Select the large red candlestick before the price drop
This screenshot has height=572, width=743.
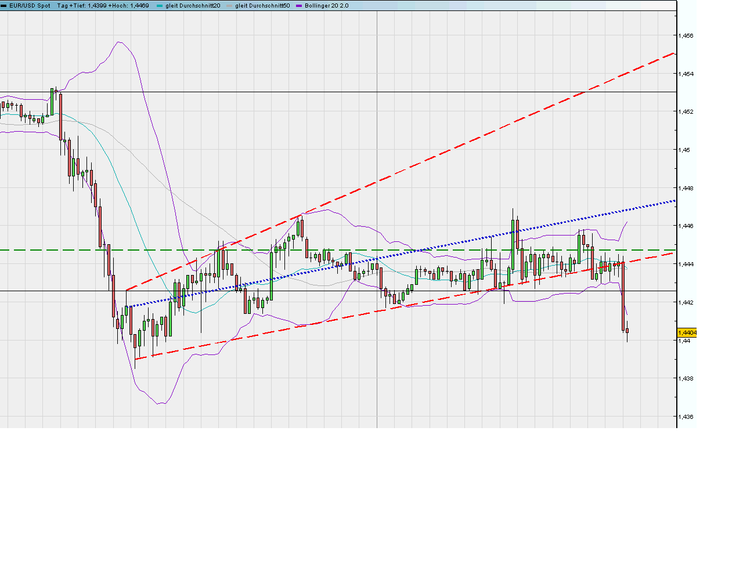point(623,296)
